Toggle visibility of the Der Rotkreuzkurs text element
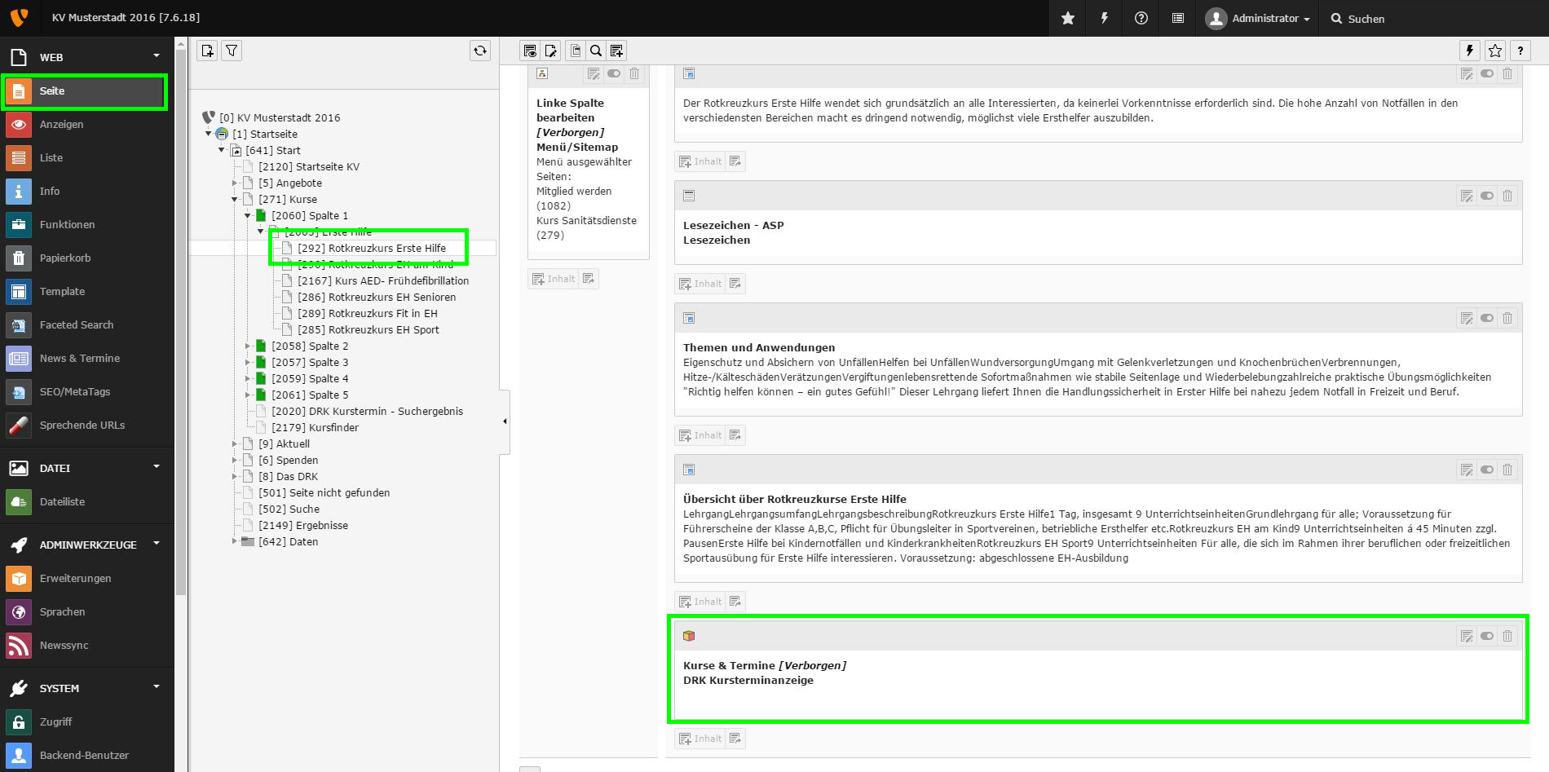The image size is (1549, 772). tap(1487, 74)
